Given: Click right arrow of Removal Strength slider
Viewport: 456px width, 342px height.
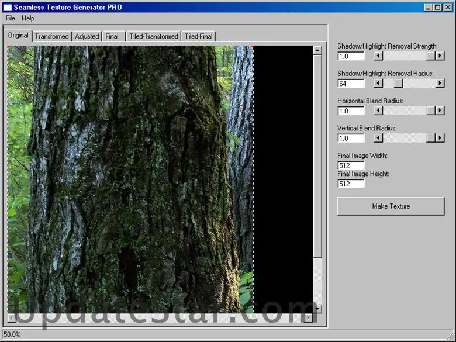Looking at the screenshot, I should (x=440, y=56).
